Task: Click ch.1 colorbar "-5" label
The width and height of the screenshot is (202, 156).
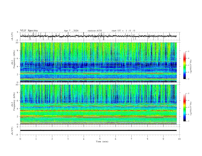Action: pyautogui.click(x=188, y=65)
